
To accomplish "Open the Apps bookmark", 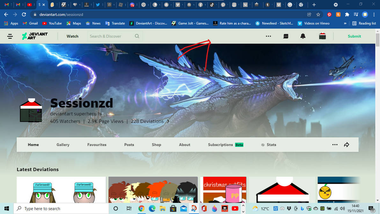I will point(11,23).
